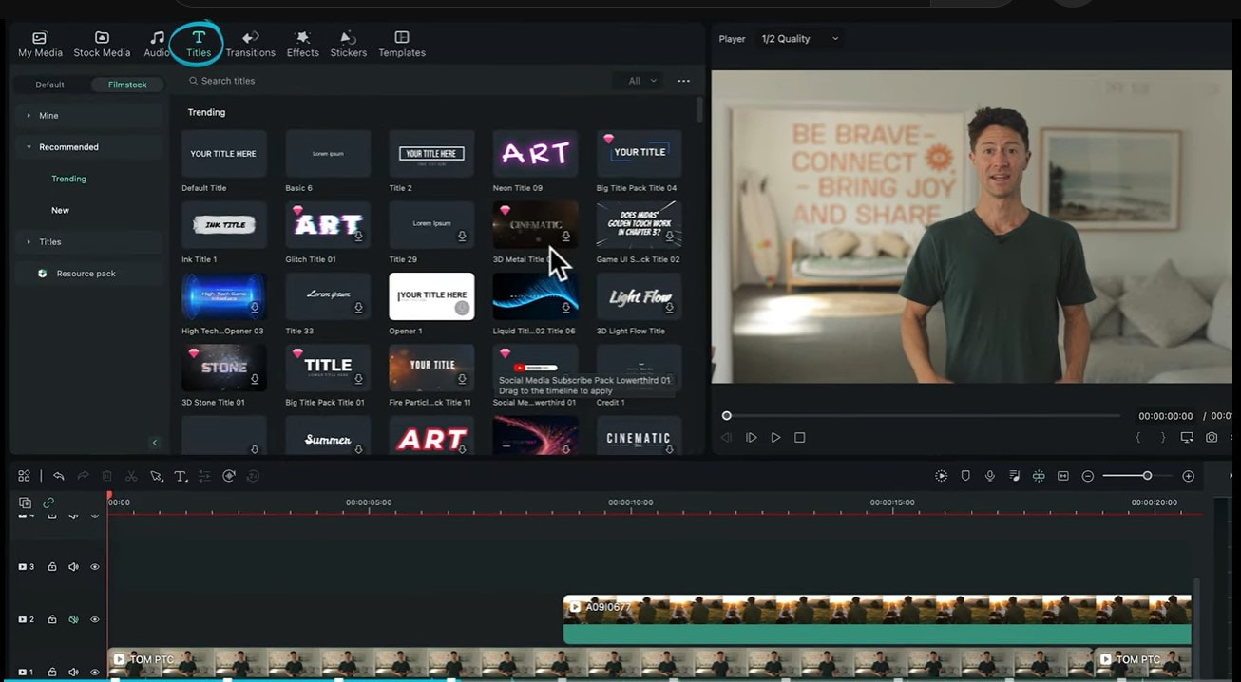Switch to the Filmstock titles source
Image resolution: width=1241 pixels, height=682 pixels.
[127, 85]
